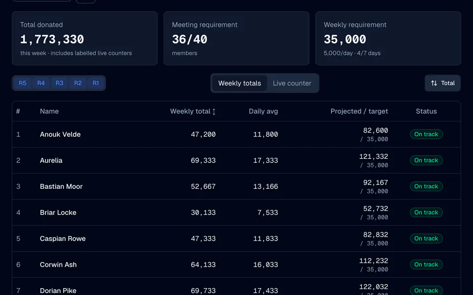Toggle the R5 rank filter chip
473x295 pixels.
(x=23, y=83)
